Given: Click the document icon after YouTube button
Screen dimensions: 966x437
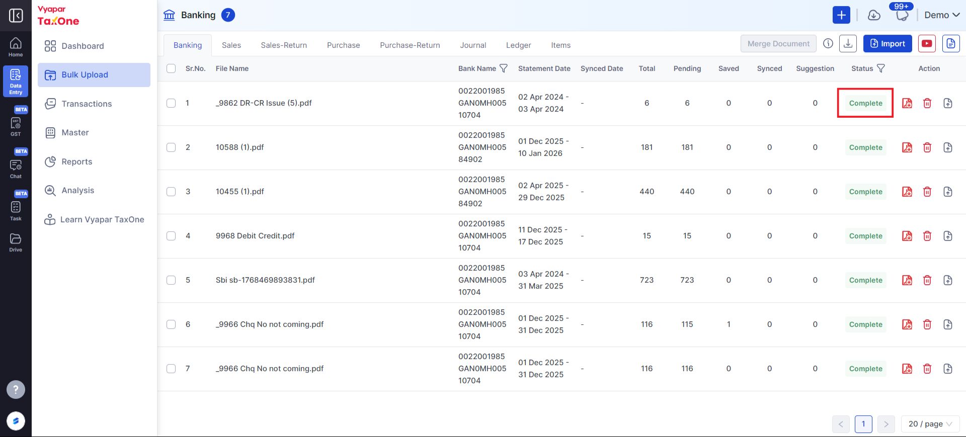Looking at the screenshot, I should [951, 44].
